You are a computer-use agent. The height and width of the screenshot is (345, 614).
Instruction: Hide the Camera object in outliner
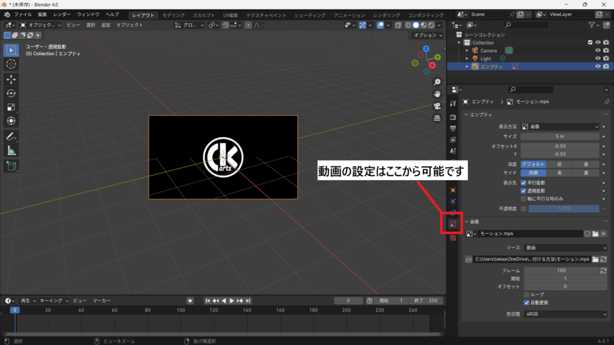597,50
